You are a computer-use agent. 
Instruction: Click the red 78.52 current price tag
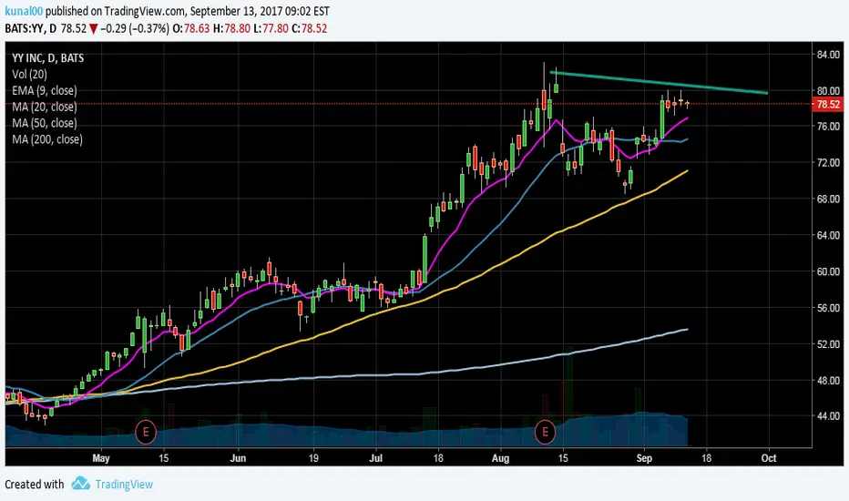pyautogui.click(x=828, y=104)
